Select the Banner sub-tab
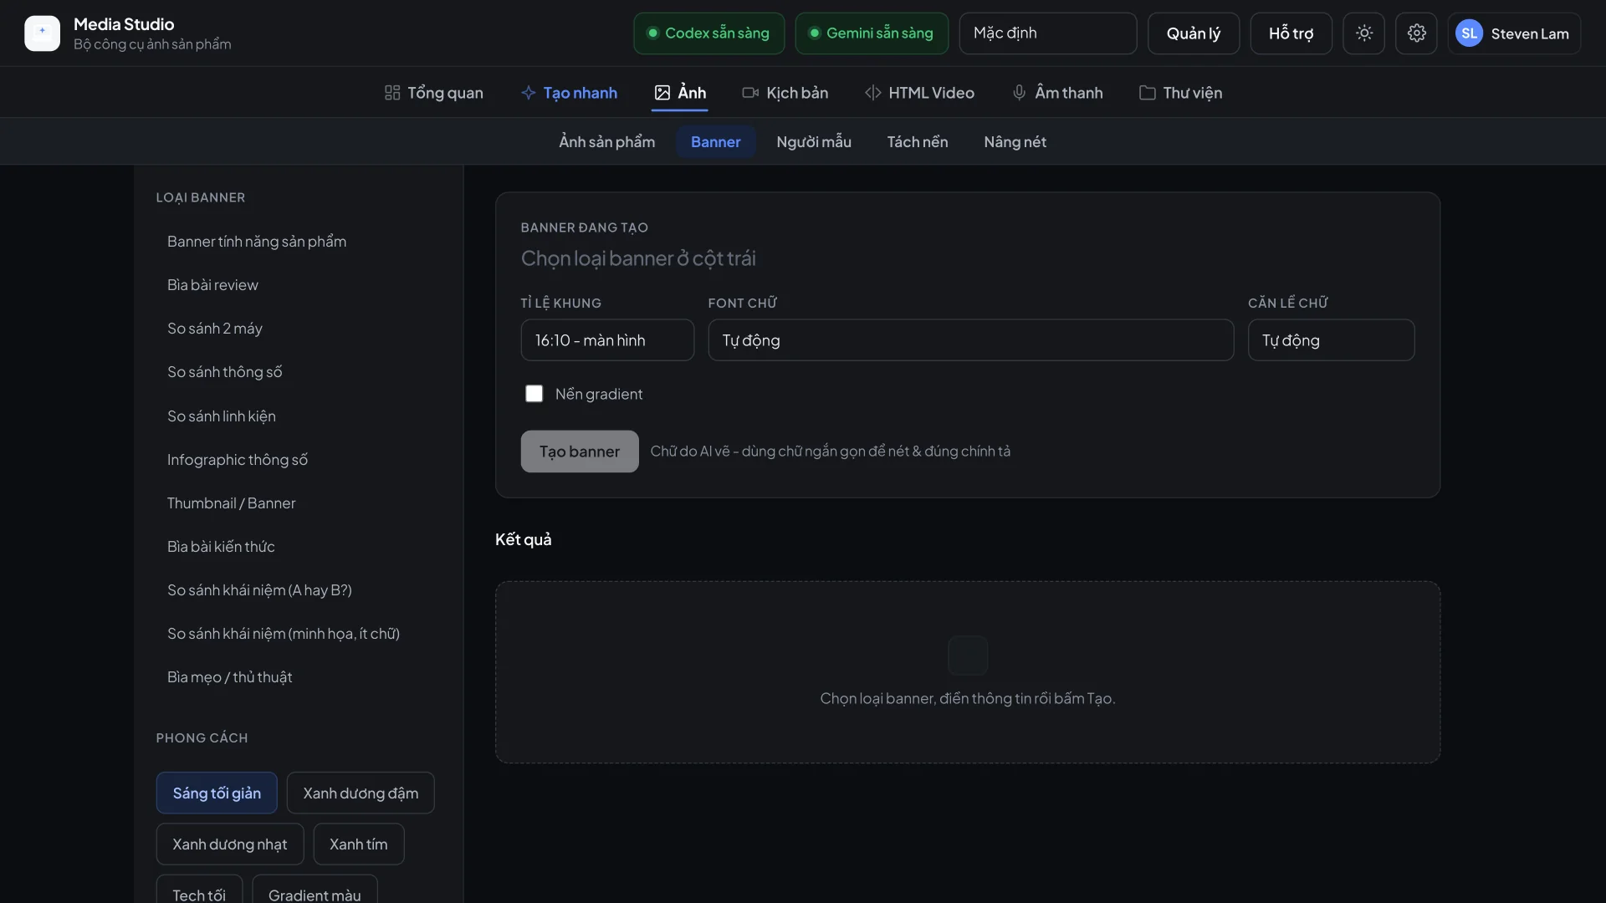Screen dimensions: 1606x903 click(x=716, y=142)
